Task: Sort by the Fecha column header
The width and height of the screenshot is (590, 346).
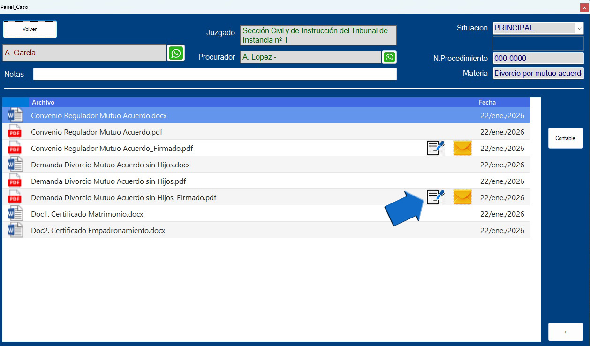Action: click(487, 102)
